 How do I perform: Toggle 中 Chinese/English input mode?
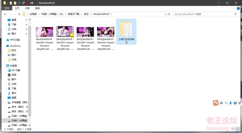click(221, 103)
